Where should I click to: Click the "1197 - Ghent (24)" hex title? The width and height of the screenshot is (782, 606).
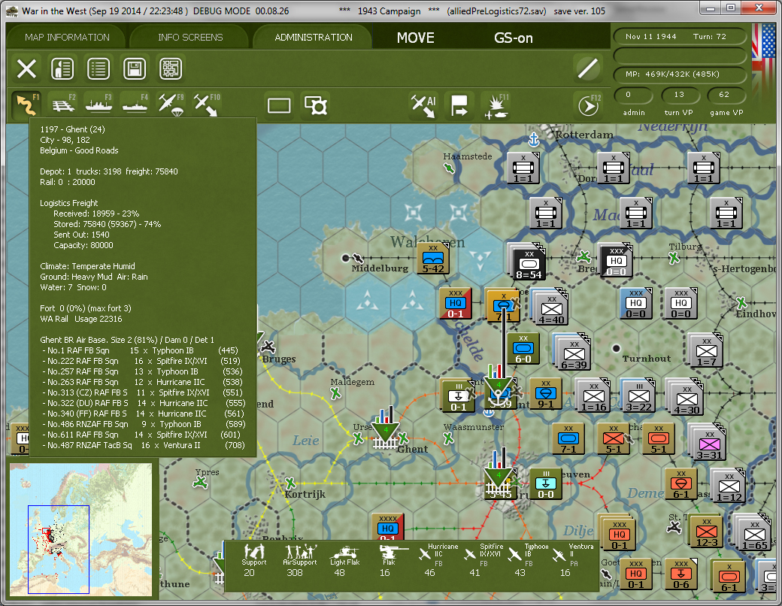pyautogui.click(x=72, y=129)
